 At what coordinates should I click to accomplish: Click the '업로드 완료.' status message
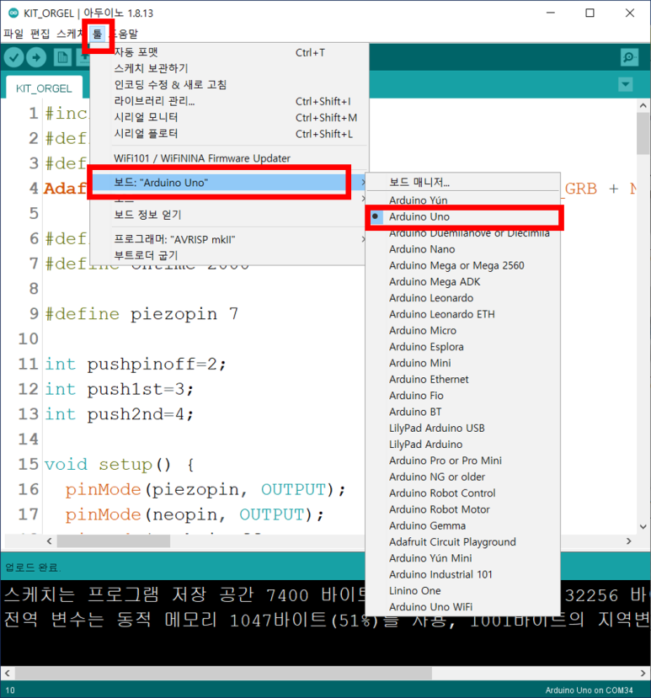click(x=33, y=567)
